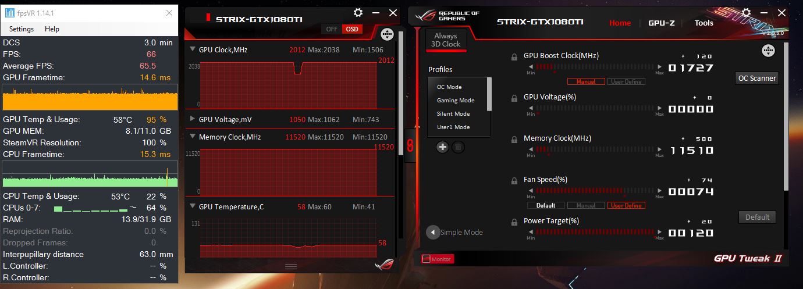
Task: Toggle the lock beside Power Target
Action: (514, 222)
